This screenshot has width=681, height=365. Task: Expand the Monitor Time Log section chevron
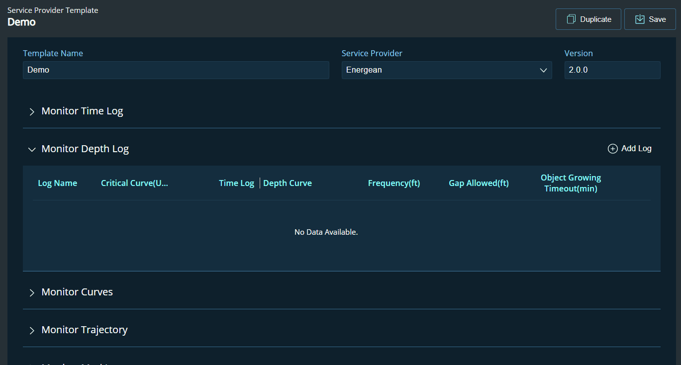pyautogui.click(x=32, y=111)
